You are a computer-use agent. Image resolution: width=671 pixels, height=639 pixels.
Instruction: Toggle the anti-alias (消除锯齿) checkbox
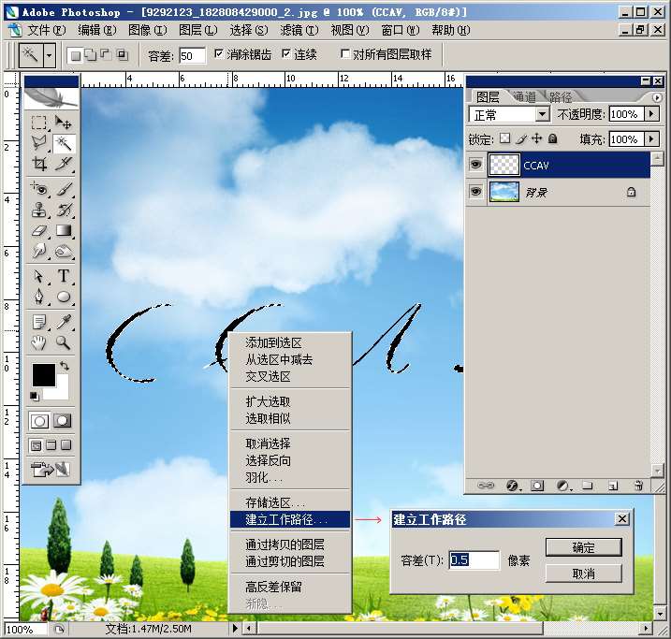pos(219,53)
